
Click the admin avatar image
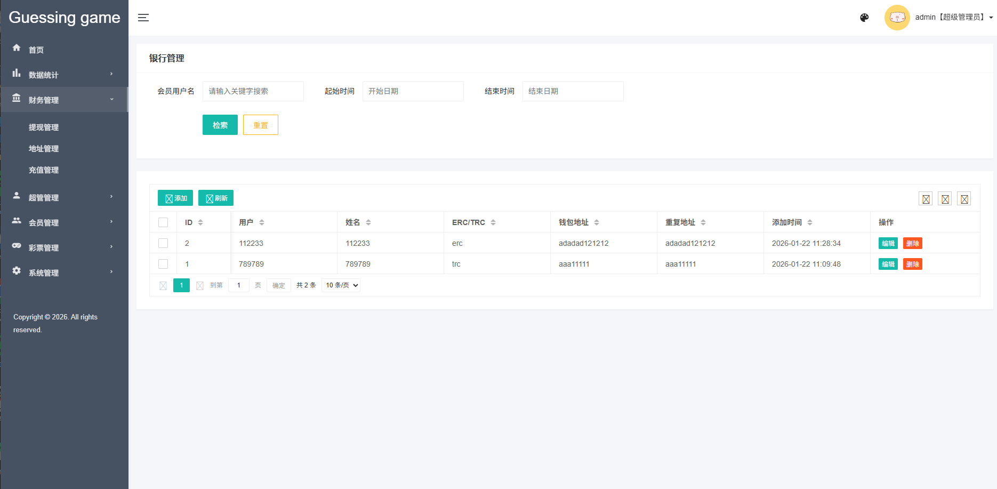tap(897, 18)
